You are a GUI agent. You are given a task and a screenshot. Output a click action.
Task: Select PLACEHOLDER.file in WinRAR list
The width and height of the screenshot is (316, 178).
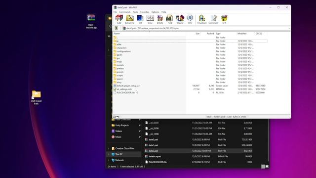(190, 92)
